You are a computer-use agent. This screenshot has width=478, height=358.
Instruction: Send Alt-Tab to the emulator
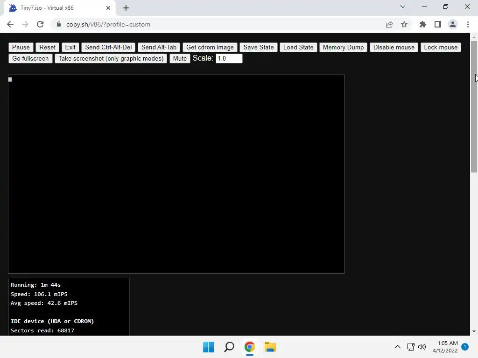159,47
